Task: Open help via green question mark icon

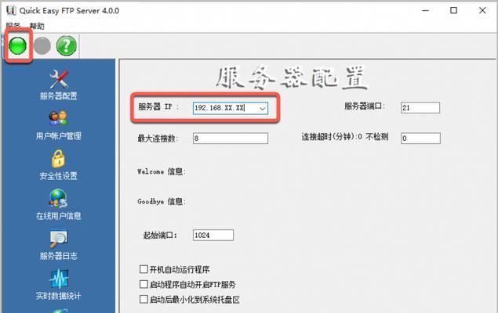Action: click(x=67, y=45)
